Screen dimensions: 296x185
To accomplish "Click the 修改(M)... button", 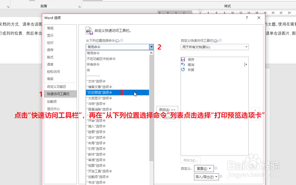I will coord(190,160).
